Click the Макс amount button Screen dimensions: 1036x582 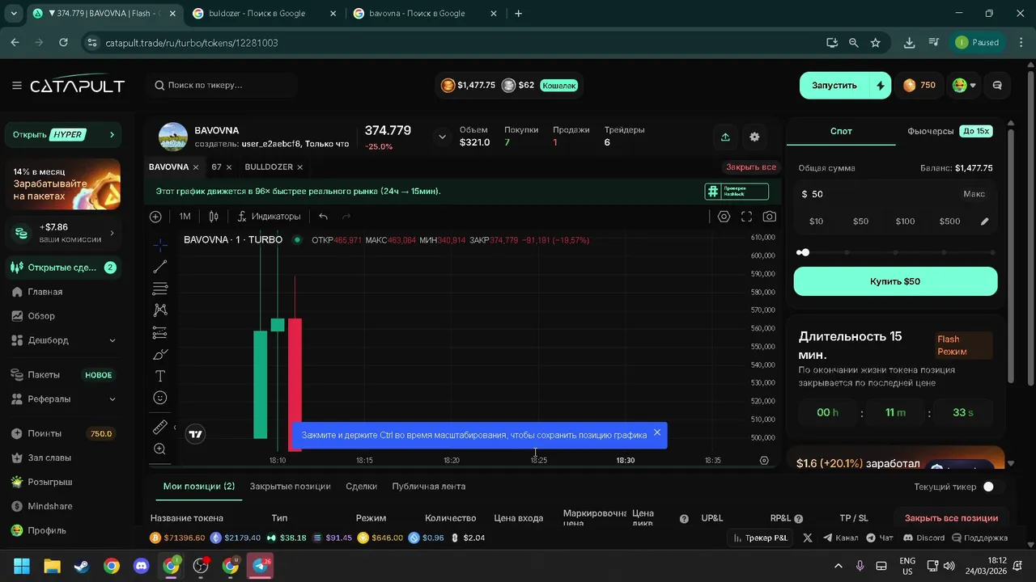pos(974,194)
